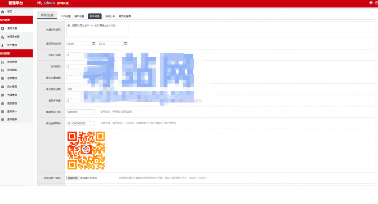Focus the 23:30 end time field
Screen dimensions: 378x204
pyautogui.click(x=112, y=43)
